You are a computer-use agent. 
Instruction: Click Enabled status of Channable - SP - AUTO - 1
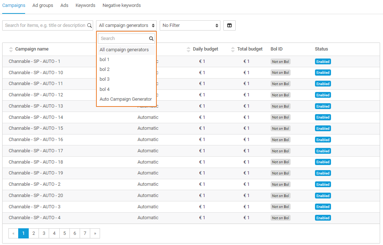(x=323, y=61)
